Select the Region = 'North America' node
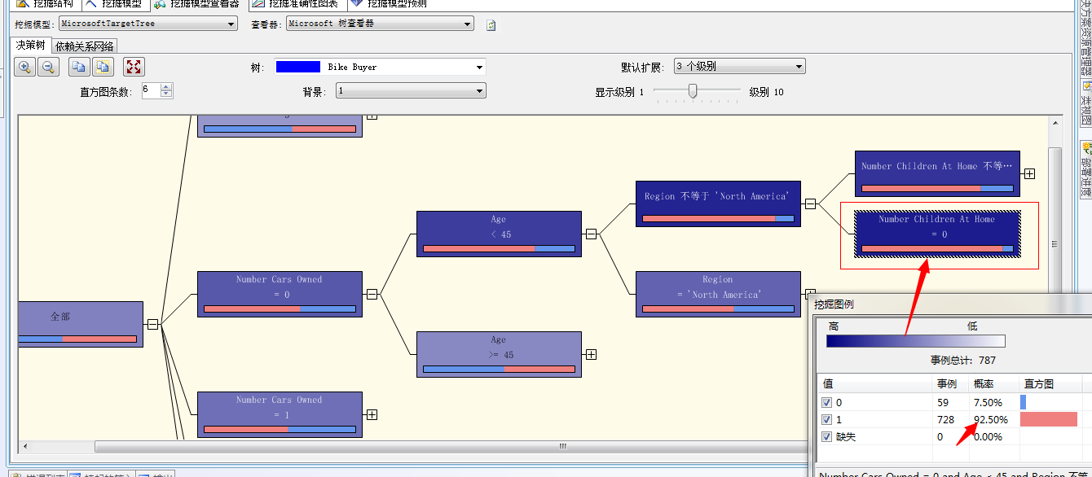The height and width of the screenshot is (477, 1092). coord(718,294)
